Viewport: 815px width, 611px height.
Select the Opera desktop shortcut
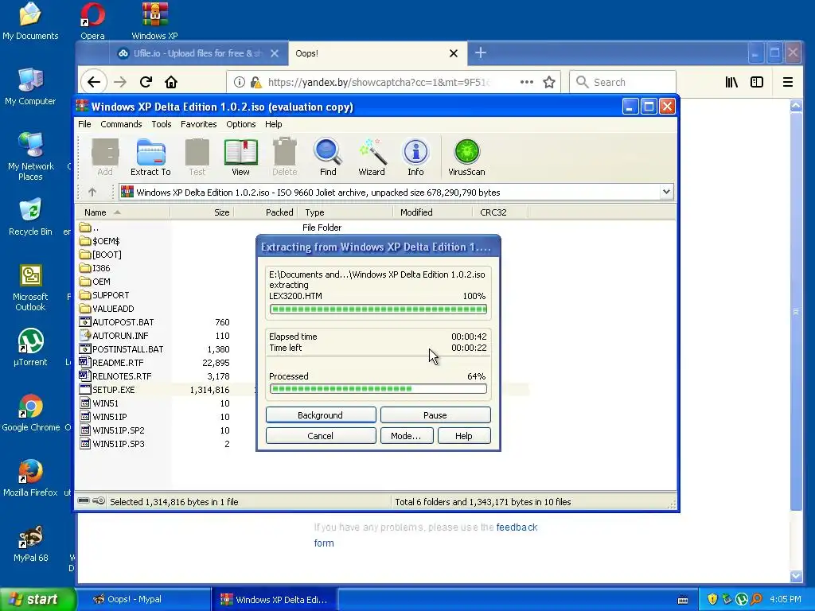click(x=92, y=21)
